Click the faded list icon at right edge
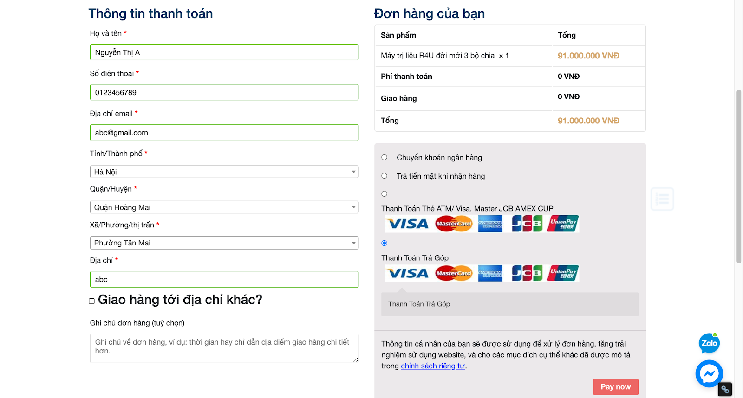 pos(662,199)
